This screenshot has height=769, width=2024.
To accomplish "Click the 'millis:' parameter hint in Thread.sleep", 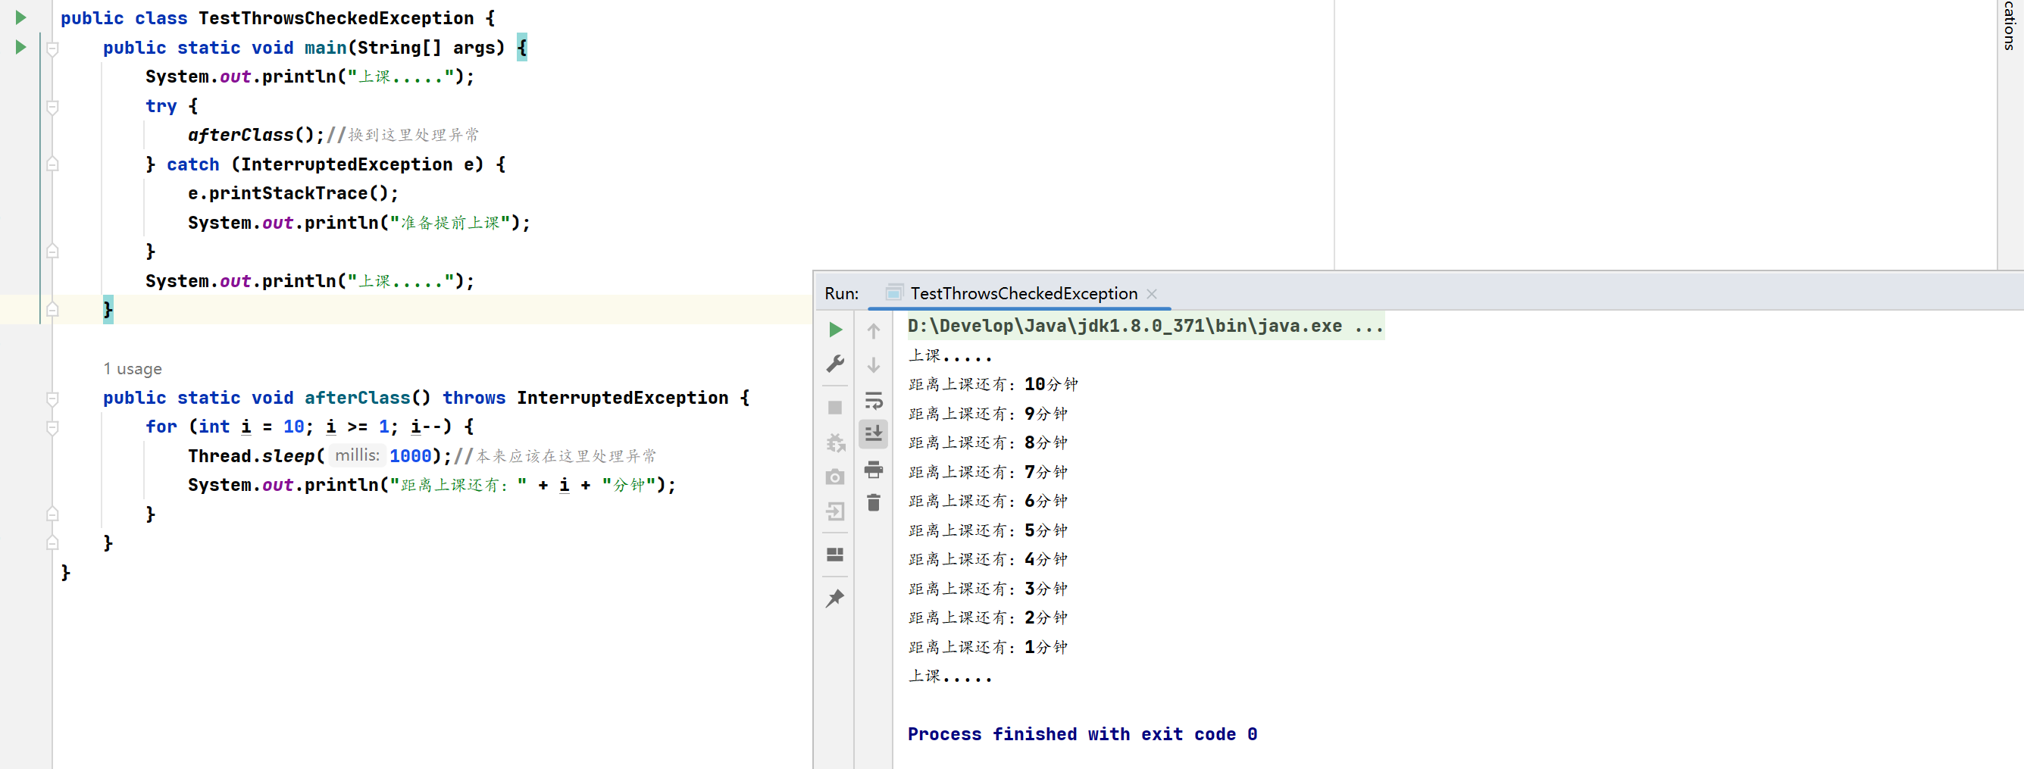I will [x=357, y=455].
